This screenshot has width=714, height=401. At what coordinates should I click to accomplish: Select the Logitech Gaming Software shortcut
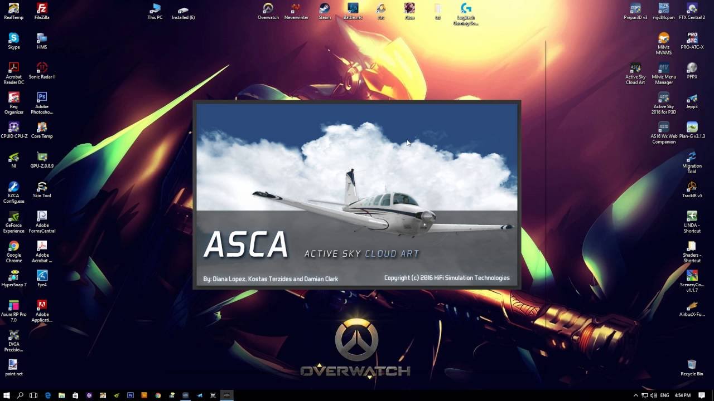[x=466, y=14]
